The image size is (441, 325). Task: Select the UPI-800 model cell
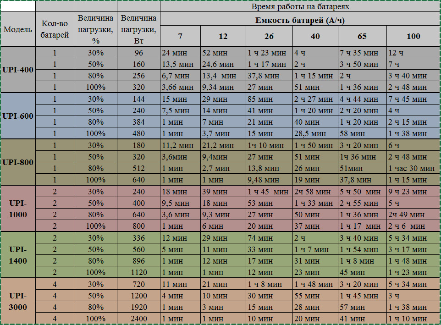[x=18, y=162]
